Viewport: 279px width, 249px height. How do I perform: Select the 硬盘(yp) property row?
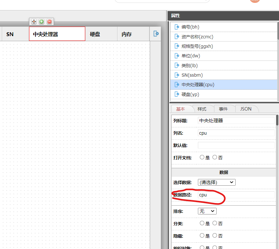(x=224, y=94)
